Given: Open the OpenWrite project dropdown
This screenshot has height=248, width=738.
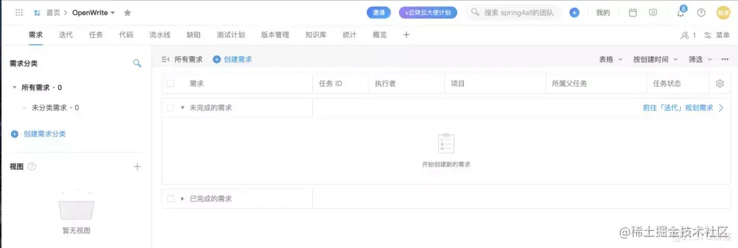Looking at the screenshot, I should tap(94, 13).
